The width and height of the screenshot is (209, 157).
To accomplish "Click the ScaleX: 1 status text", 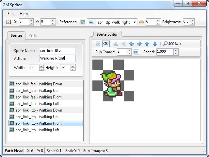I will tap(54, 151).
